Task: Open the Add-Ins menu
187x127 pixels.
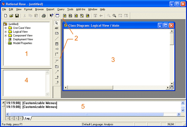Action: tap(81, 9)
